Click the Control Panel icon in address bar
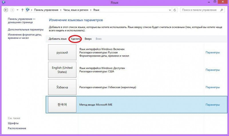This screenshot has width=229, height=136. [x=27, y=10]
